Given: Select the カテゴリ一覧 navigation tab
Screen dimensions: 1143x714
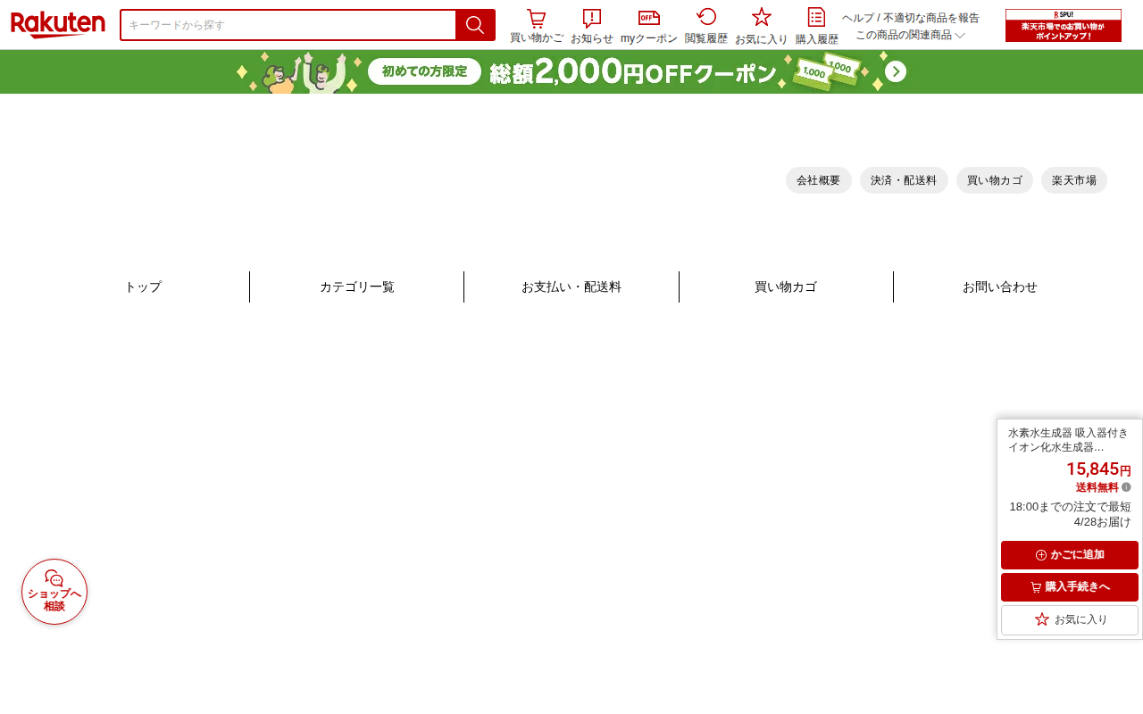Looking at the screenshot, I should pyautogui.click(x=357, y=287).
